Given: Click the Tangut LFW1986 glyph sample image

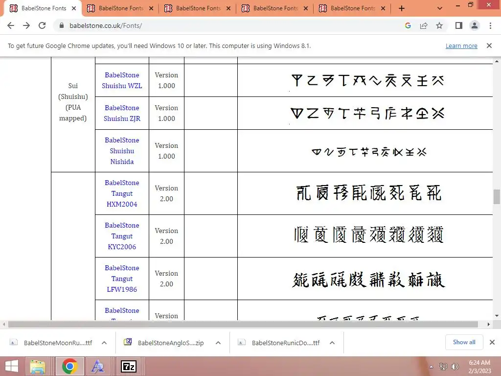Looking at the screenshot, I should tap(369, 280).
